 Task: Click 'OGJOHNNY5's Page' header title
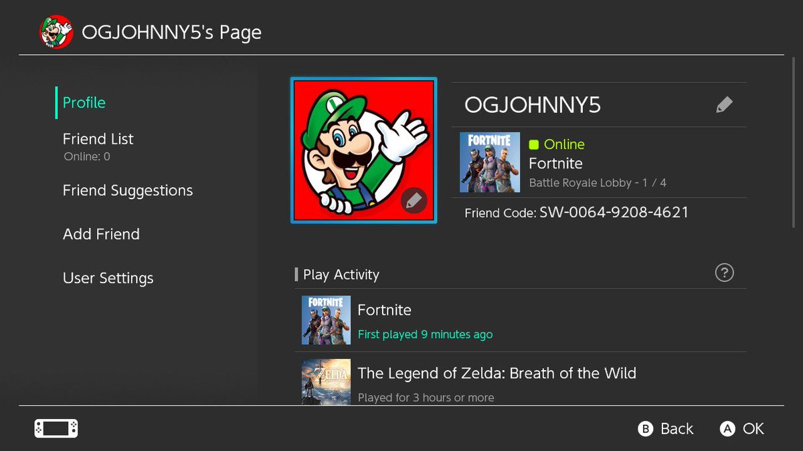coord(171,32)
